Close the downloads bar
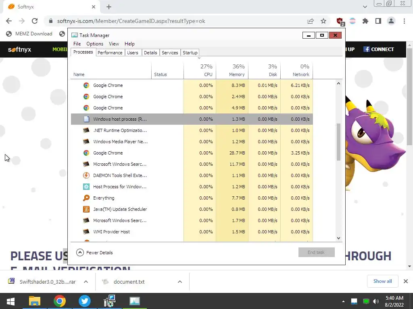The height and width of the screenshot is (309, 413). (x=406, y=281)
